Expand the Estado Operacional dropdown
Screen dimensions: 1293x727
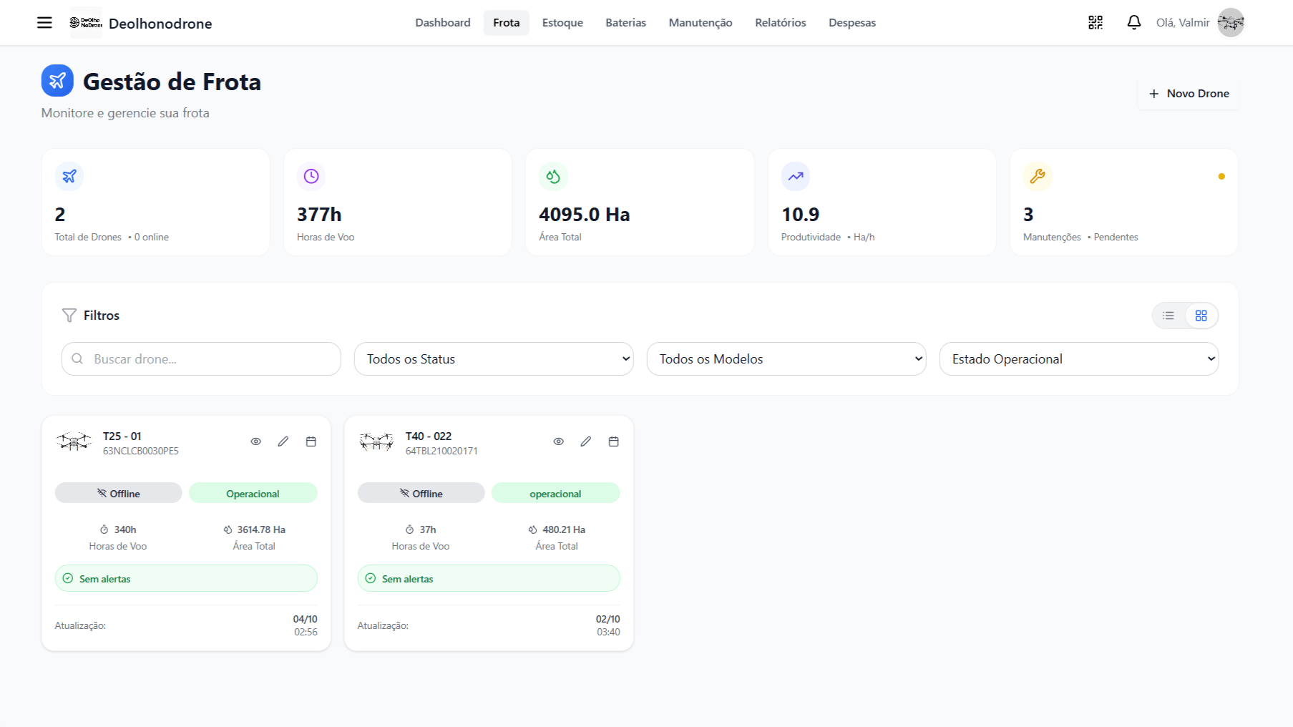click(x=1078, y=359)
